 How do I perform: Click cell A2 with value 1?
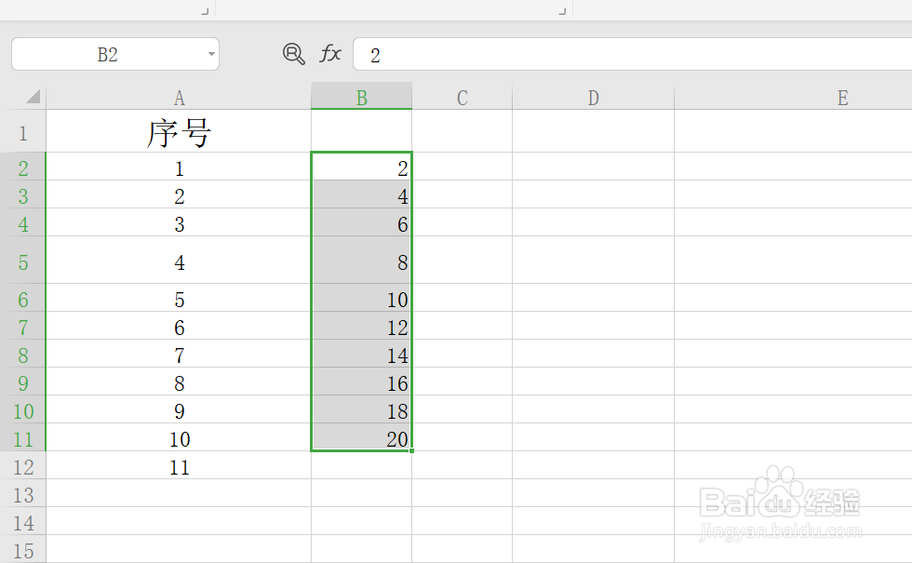click(179, 167)
